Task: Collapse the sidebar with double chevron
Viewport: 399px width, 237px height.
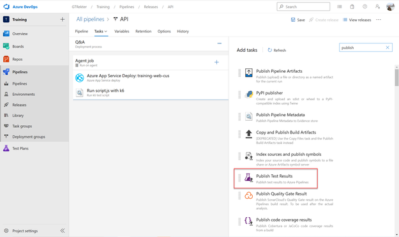Action: click(63, 231)
